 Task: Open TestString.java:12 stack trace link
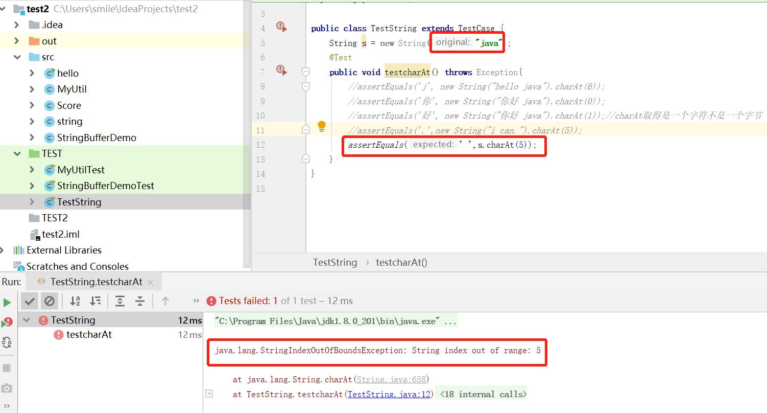pyautogui.click(x=389, y=394)
